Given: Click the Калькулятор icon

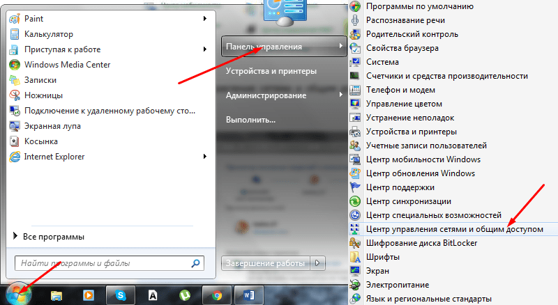Looking at the screenshot, I should click(15, 34).
